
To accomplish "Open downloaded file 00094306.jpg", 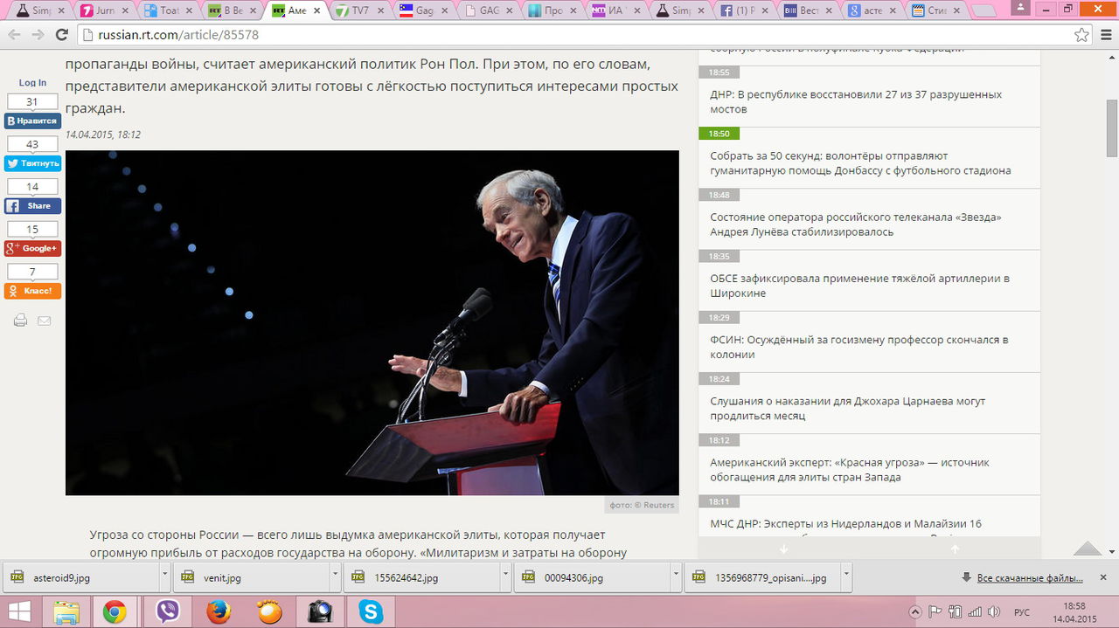I will click(592, 577).
